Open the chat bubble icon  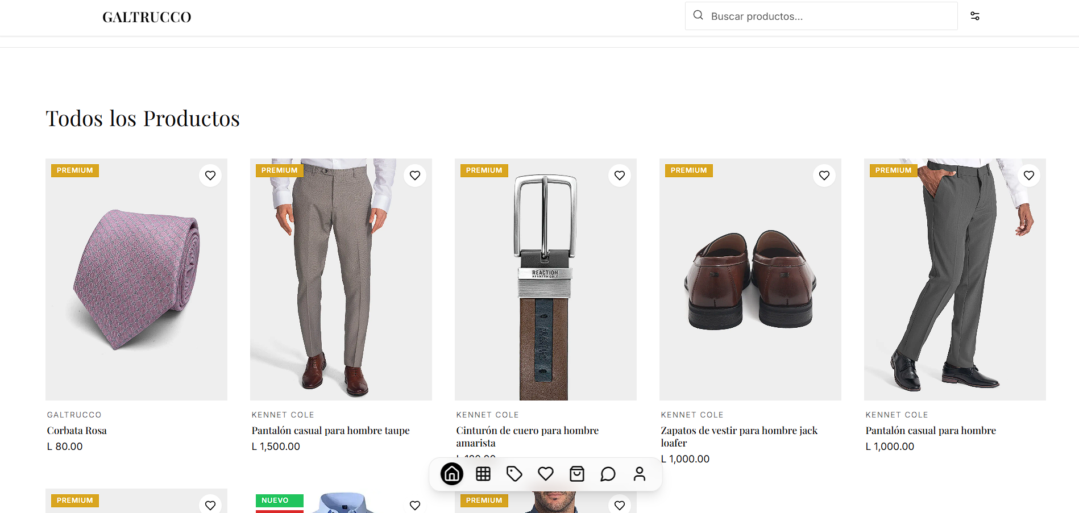coord(608,474)
